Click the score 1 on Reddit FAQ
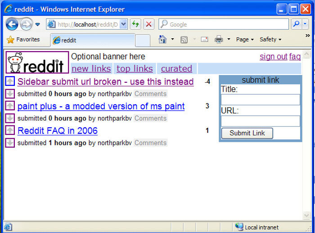The width and height of the screenshot is (315, 233). (207, 130)
